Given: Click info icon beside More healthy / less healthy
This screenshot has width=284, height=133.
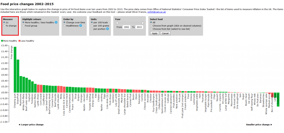Looking at the screenshot, I should [56, 22].
